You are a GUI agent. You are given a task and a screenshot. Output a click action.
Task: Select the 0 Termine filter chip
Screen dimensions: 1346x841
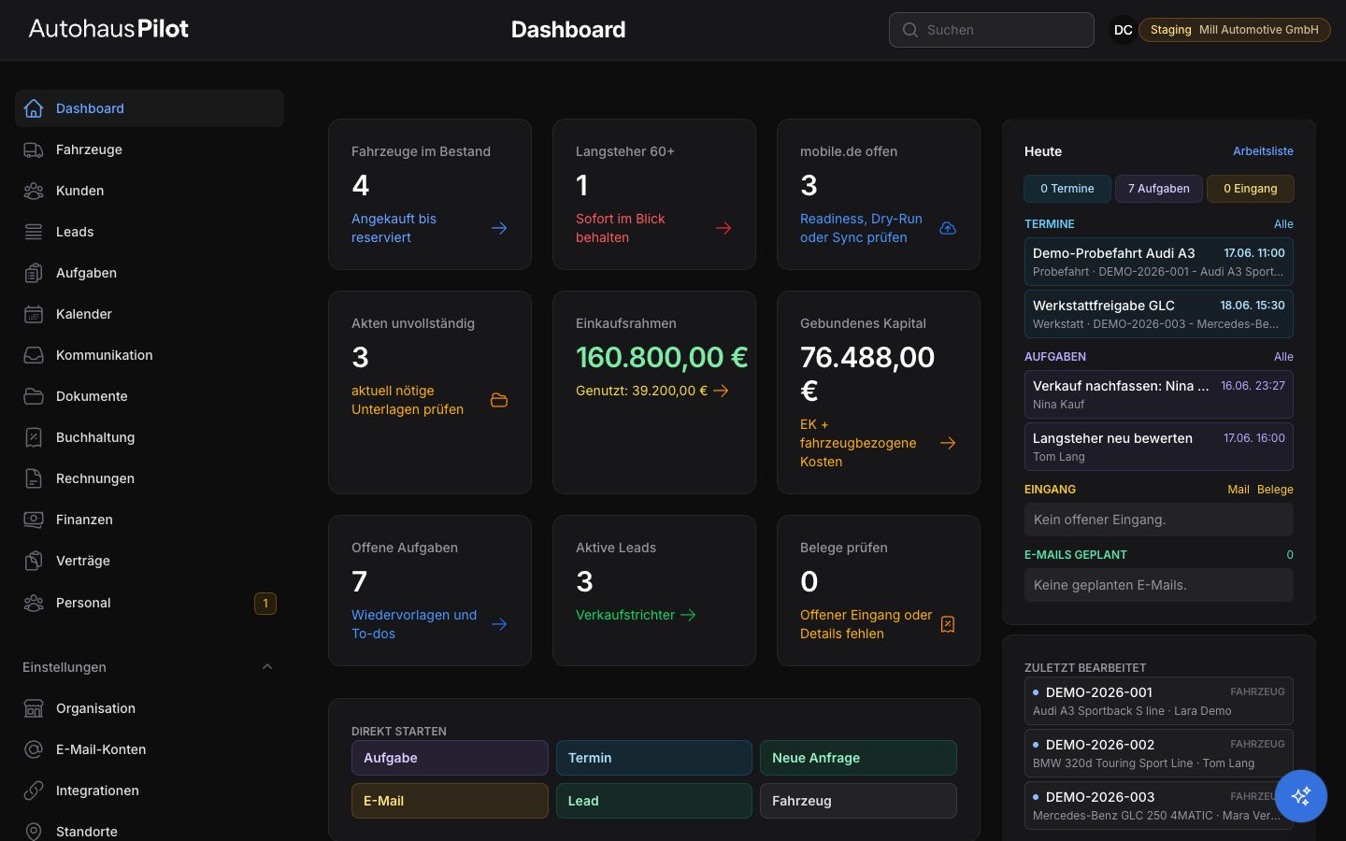point(1067,189)
